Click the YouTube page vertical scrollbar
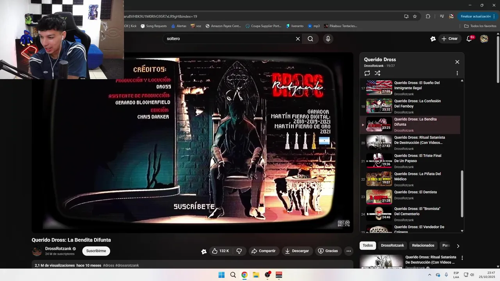Screen dimensions: 500x281 498,59
